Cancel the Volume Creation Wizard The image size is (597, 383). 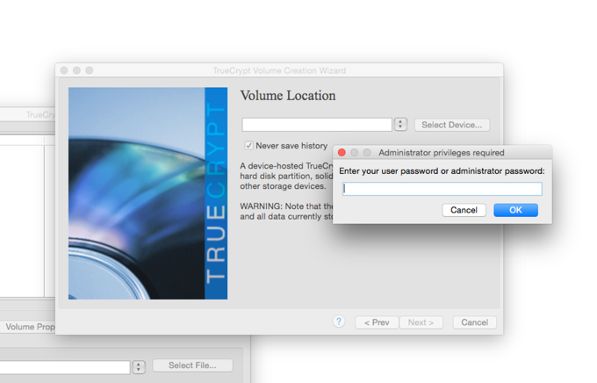[x=474, y=322]
